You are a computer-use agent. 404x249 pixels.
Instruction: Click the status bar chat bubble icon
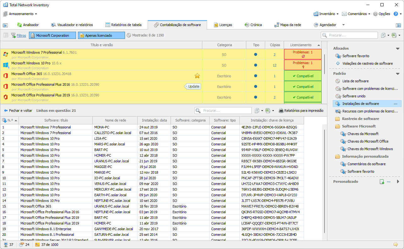[x=396, y=245]
